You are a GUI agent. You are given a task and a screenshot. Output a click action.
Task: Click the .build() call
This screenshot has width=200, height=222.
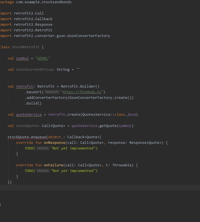[33, 103]
